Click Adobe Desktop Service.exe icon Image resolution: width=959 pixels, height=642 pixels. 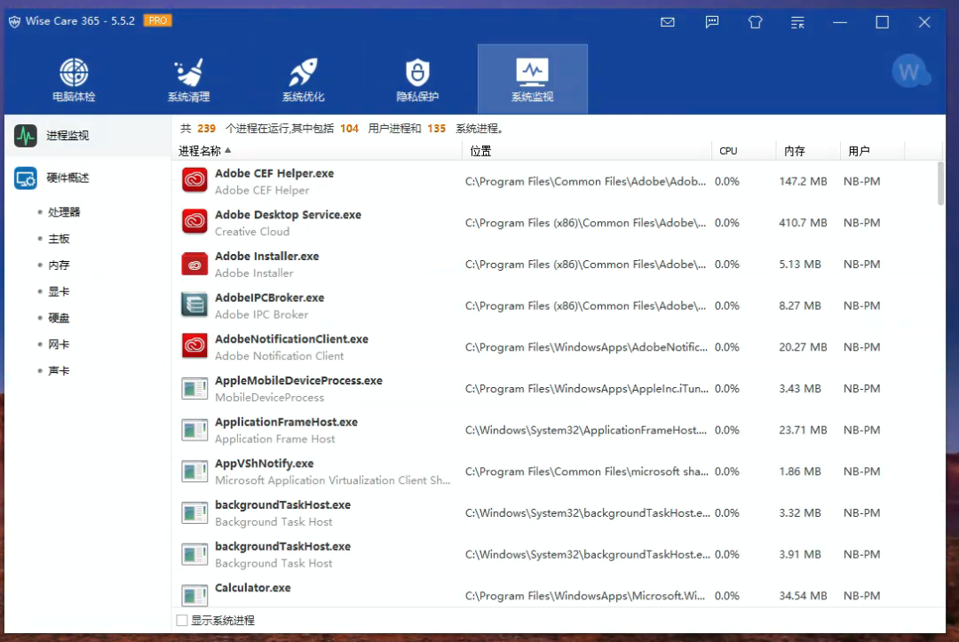tap(194, 222)
